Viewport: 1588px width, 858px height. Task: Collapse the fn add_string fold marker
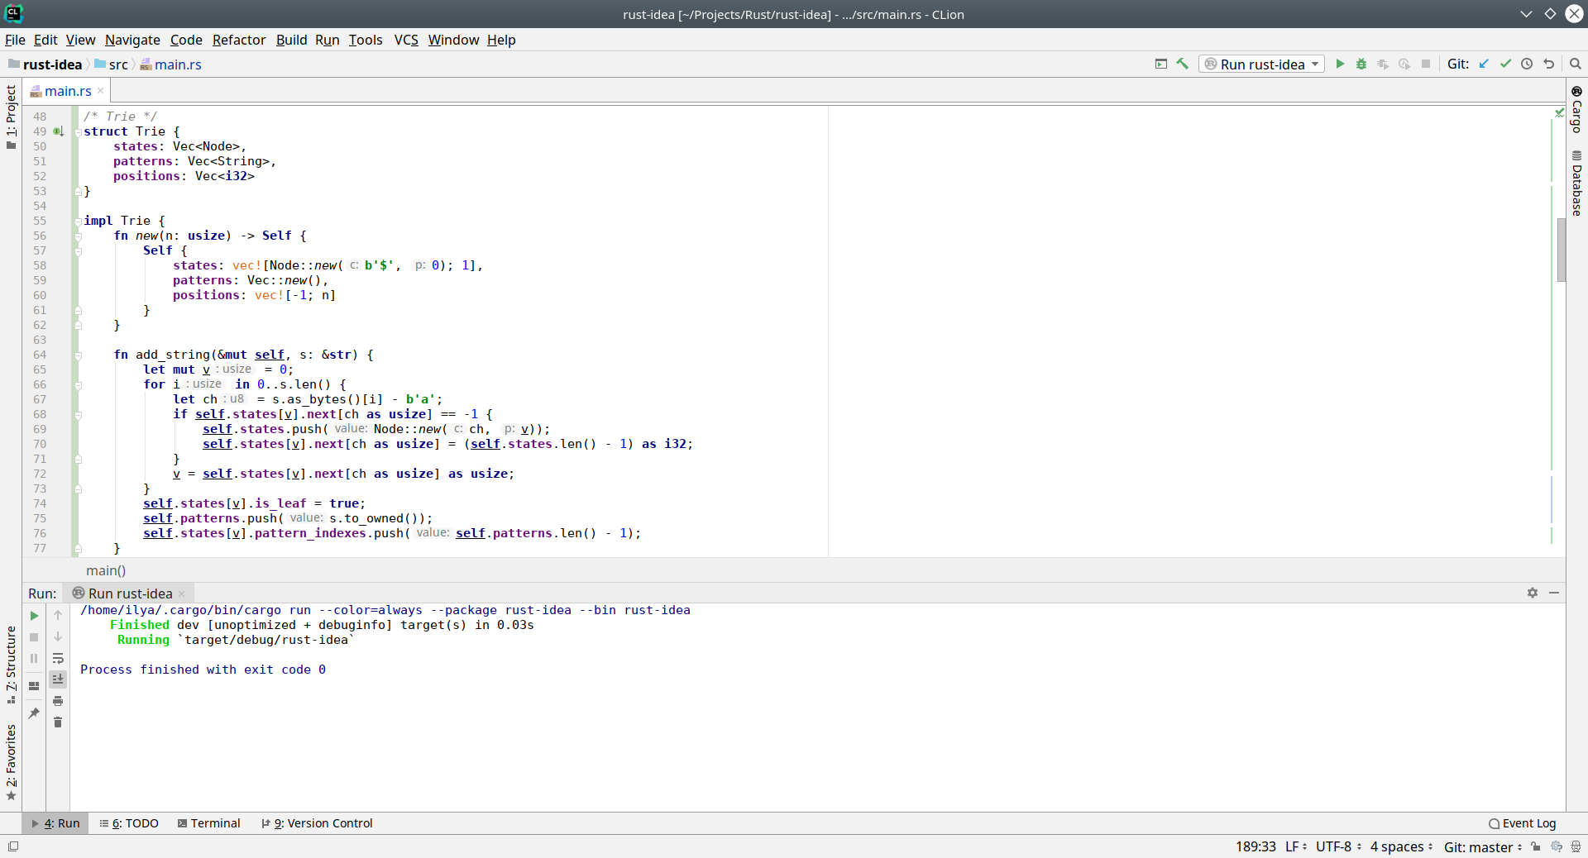coord(78,355)
